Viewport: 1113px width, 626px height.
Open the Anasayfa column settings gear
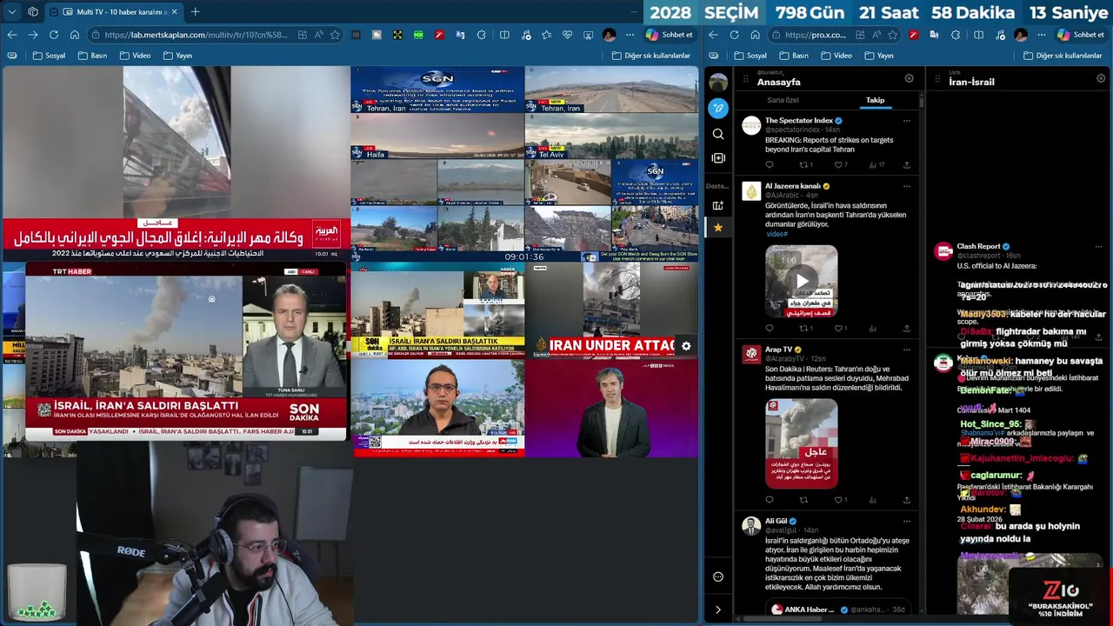tap(909, 78)
